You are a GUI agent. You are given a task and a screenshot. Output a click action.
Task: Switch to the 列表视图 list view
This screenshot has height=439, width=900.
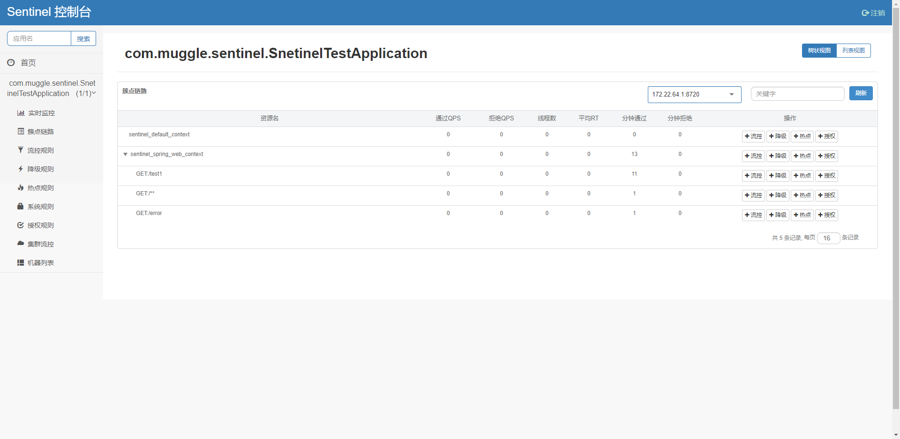[x=853, y=50]
